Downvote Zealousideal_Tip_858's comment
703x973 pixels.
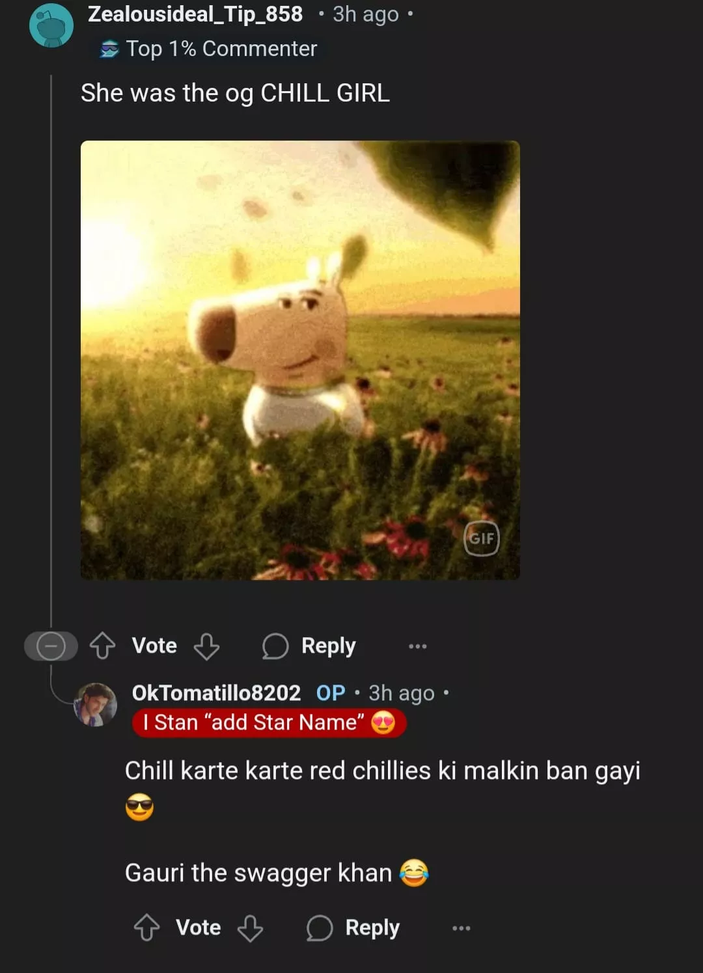206,646
